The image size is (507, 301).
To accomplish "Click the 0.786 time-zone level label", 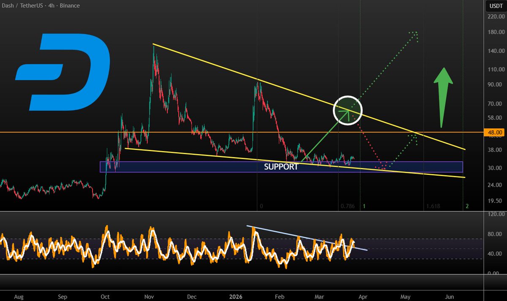I will click(x=347, y=206).
